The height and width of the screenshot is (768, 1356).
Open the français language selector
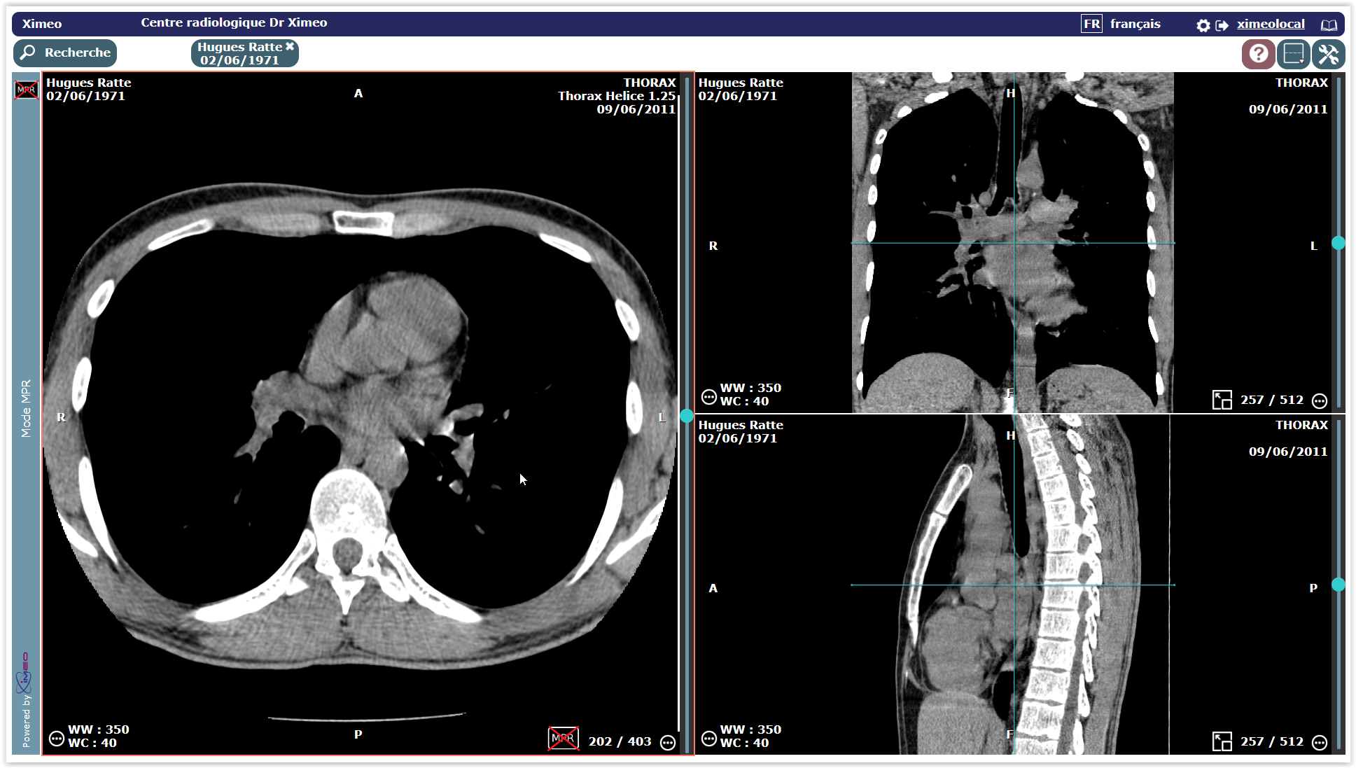1135,24
